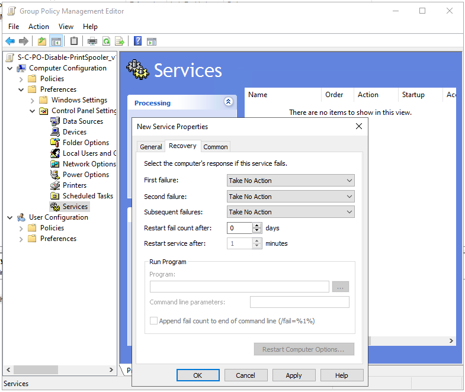Open the Action menu
465x392 pixels.
click(x=39, y=27)
